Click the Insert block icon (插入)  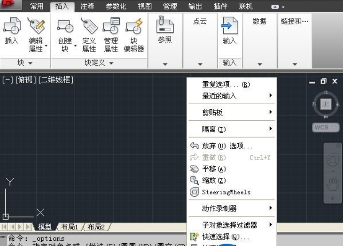point(12,25)
